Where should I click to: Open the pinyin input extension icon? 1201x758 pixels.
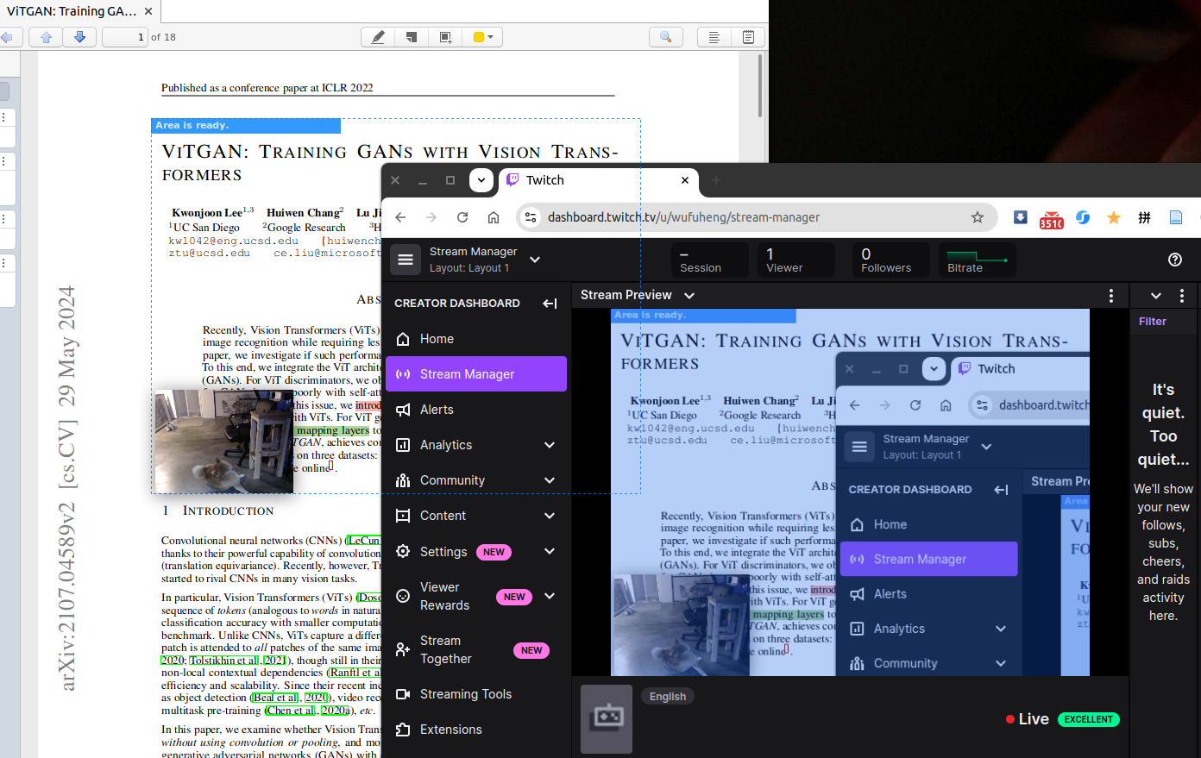pos(1145,217)
